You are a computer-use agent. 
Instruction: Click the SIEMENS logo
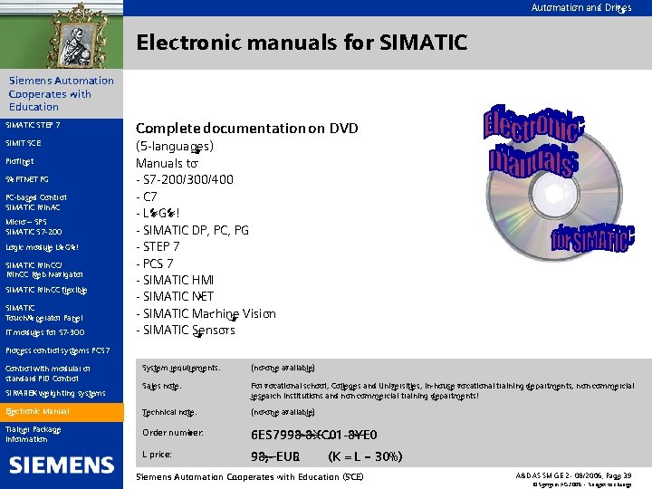[x=62, y=465]
